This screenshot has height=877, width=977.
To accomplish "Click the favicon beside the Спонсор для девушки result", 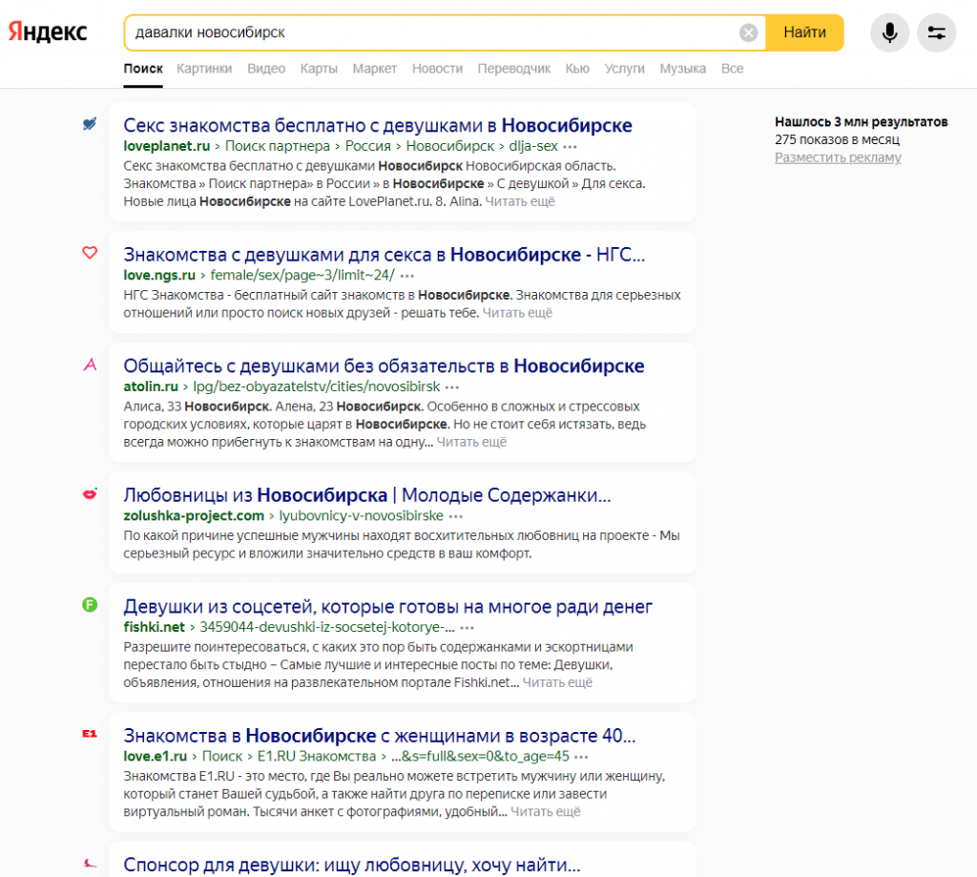I will coord(90,864).
